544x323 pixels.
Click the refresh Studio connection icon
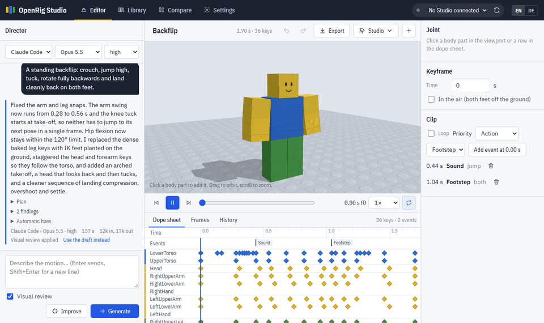(497, 10)
